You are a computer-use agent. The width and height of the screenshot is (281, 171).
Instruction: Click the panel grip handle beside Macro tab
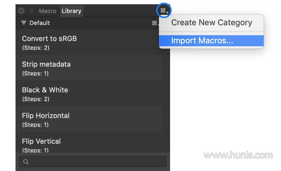coord(31,11)
